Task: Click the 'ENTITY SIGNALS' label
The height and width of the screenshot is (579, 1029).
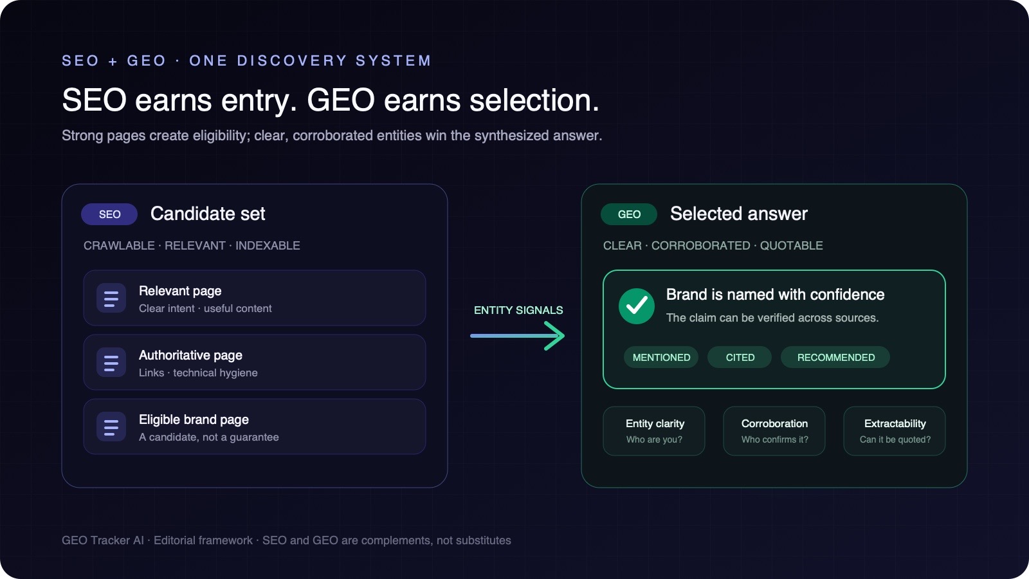Action: [x=518, y=310]
